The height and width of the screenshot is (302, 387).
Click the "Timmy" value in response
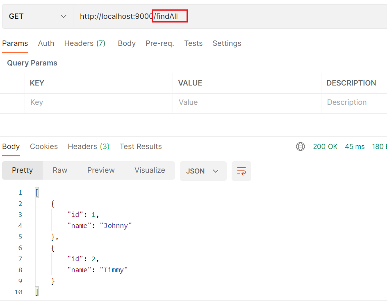(114, 270)
